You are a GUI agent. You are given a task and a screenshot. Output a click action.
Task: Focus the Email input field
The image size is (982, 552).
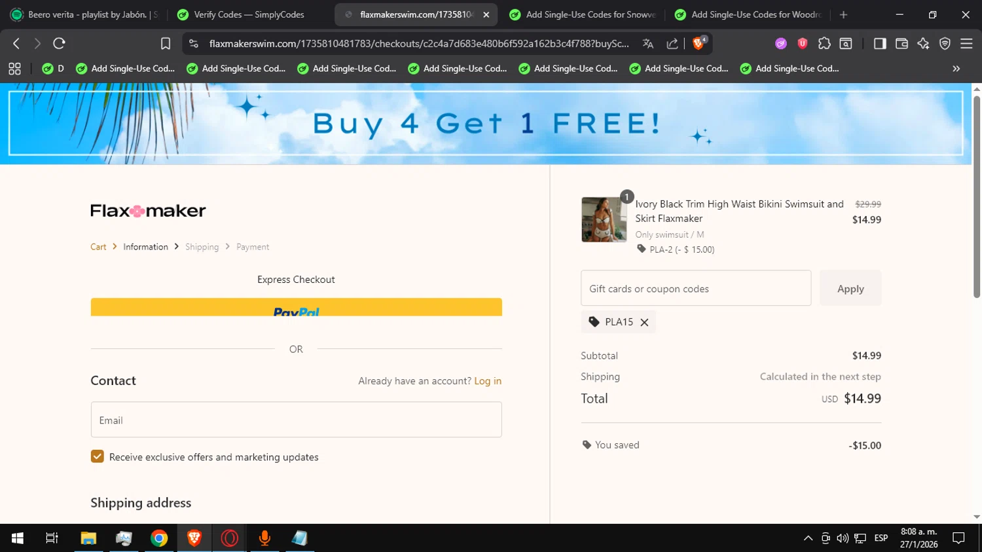click(296, 420)
